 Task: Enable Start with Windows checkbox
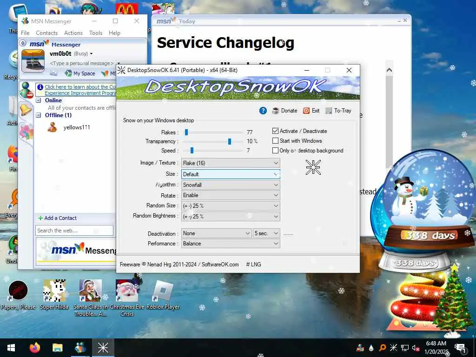[x=275, y=140]
